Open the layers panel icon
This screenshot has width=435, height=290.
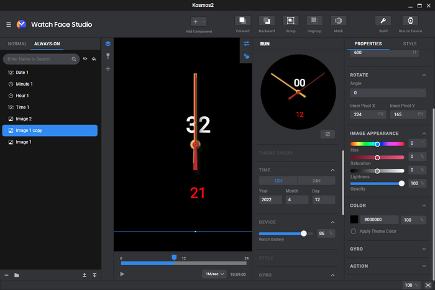point(108,43)
